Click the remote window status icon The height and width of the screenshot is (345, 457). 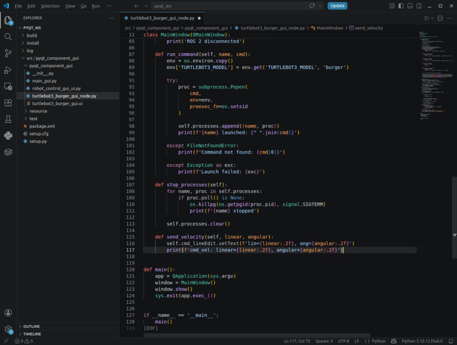point(6,341)
